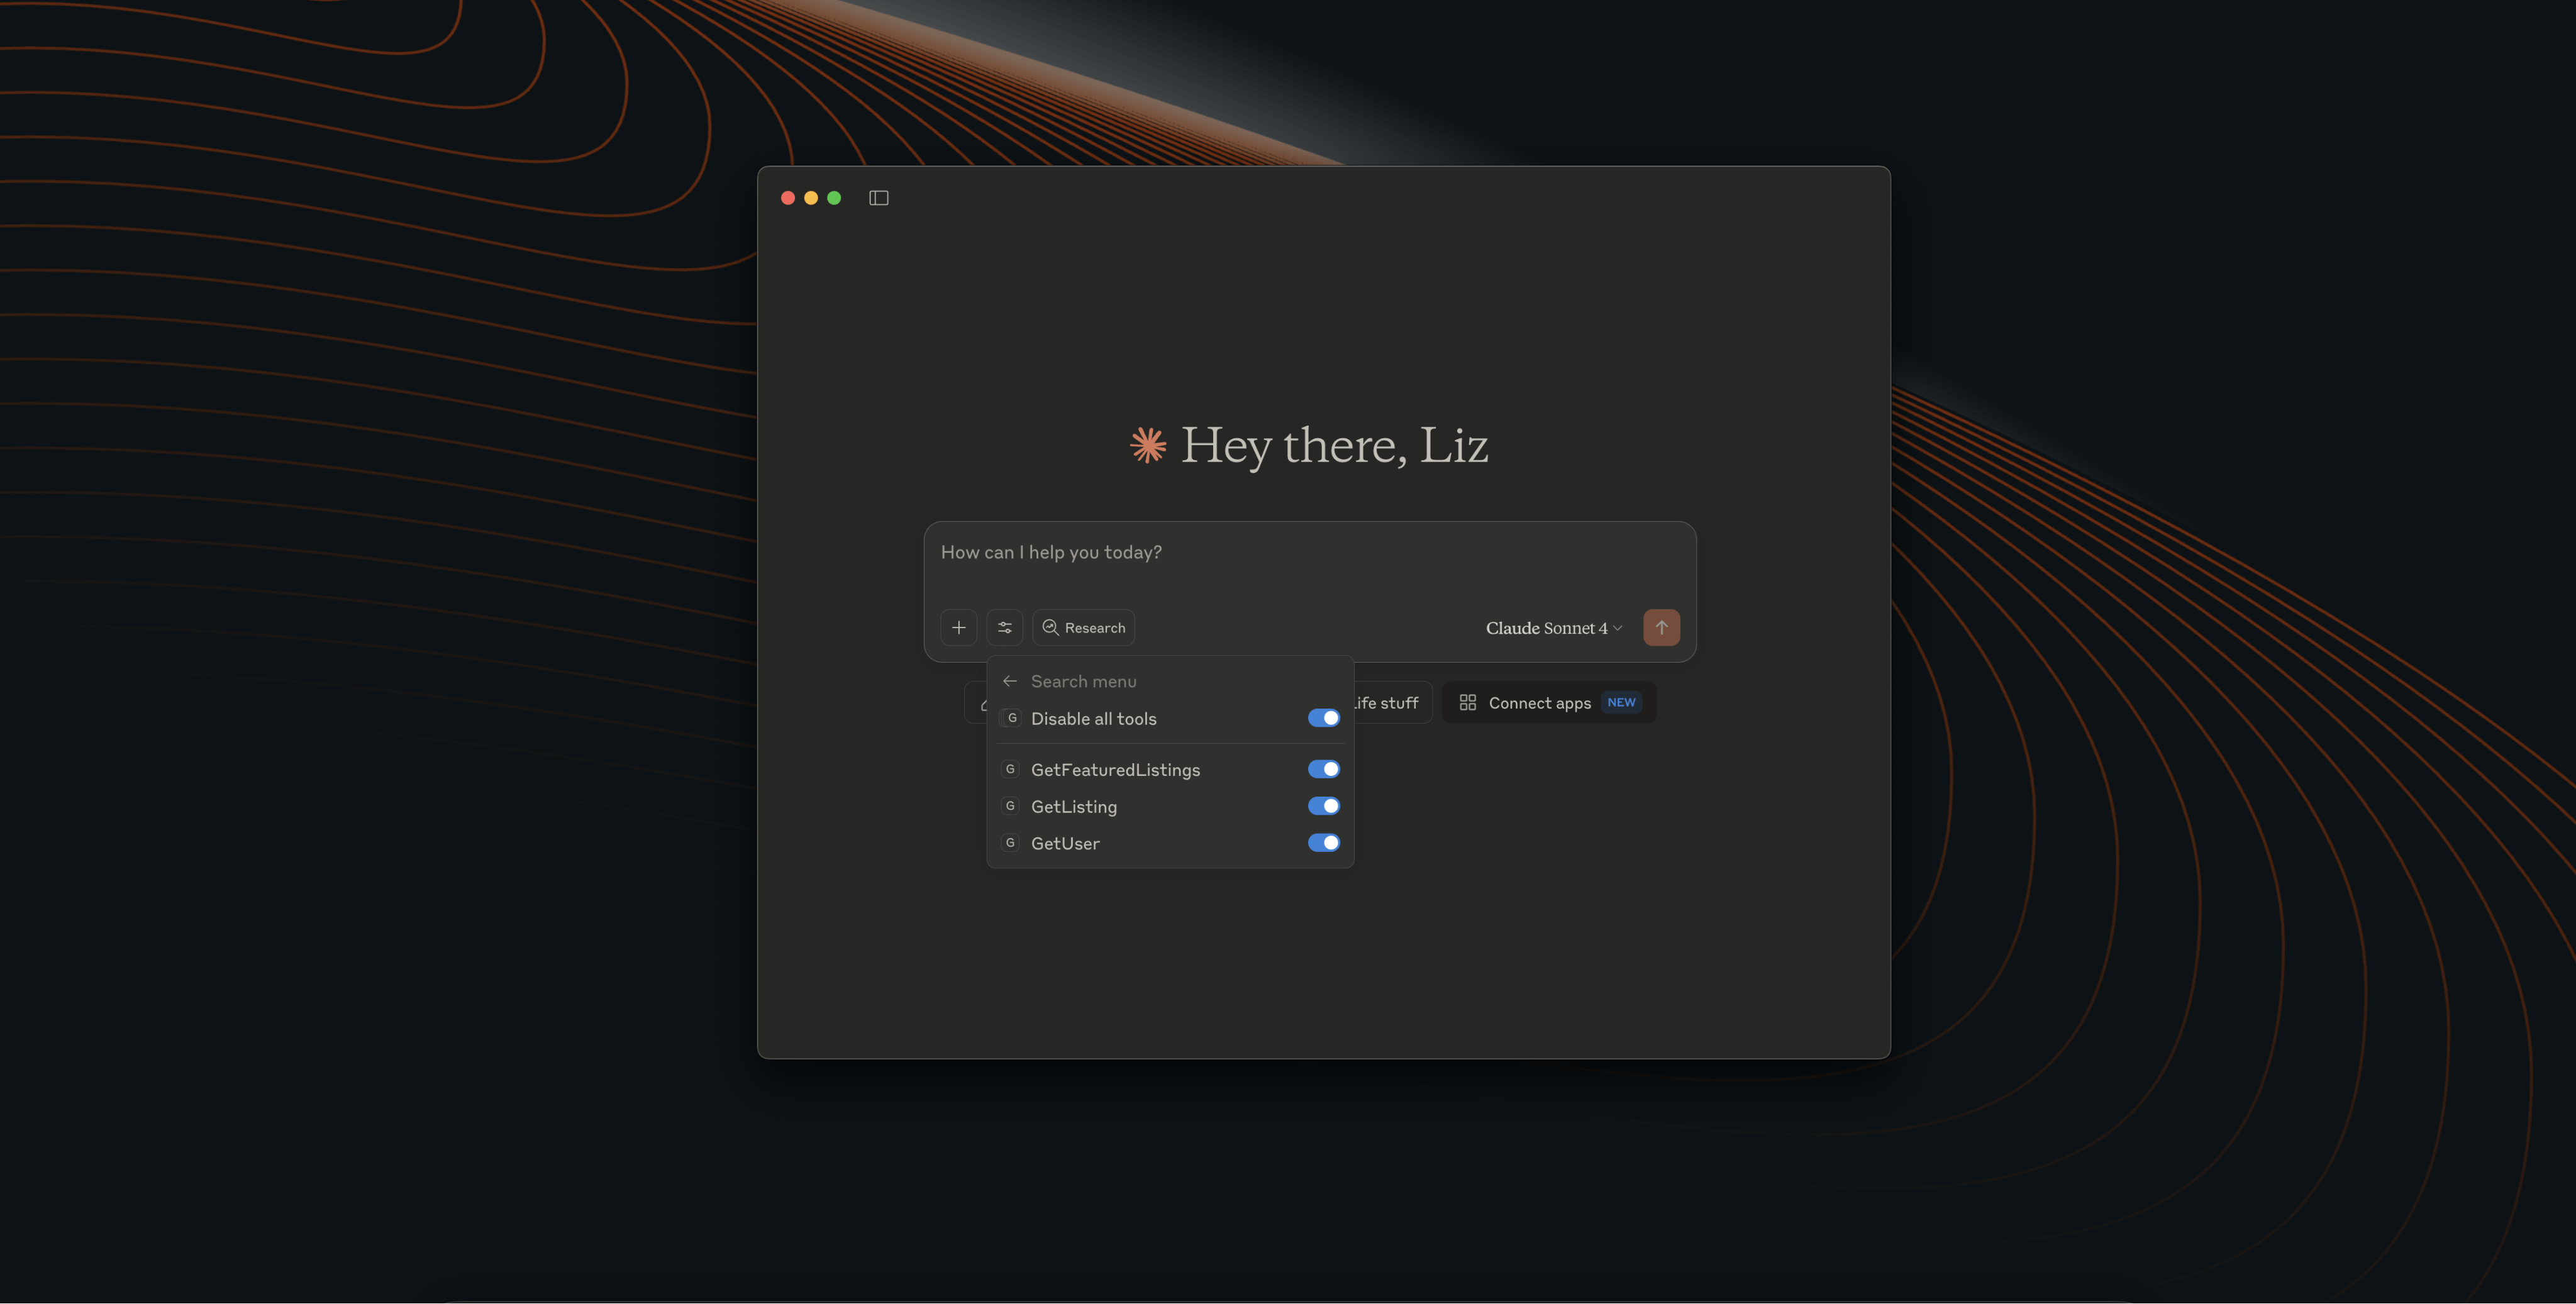Click the Connect apps button
The image size is (2576, 1304).
tap(1540, 703)
